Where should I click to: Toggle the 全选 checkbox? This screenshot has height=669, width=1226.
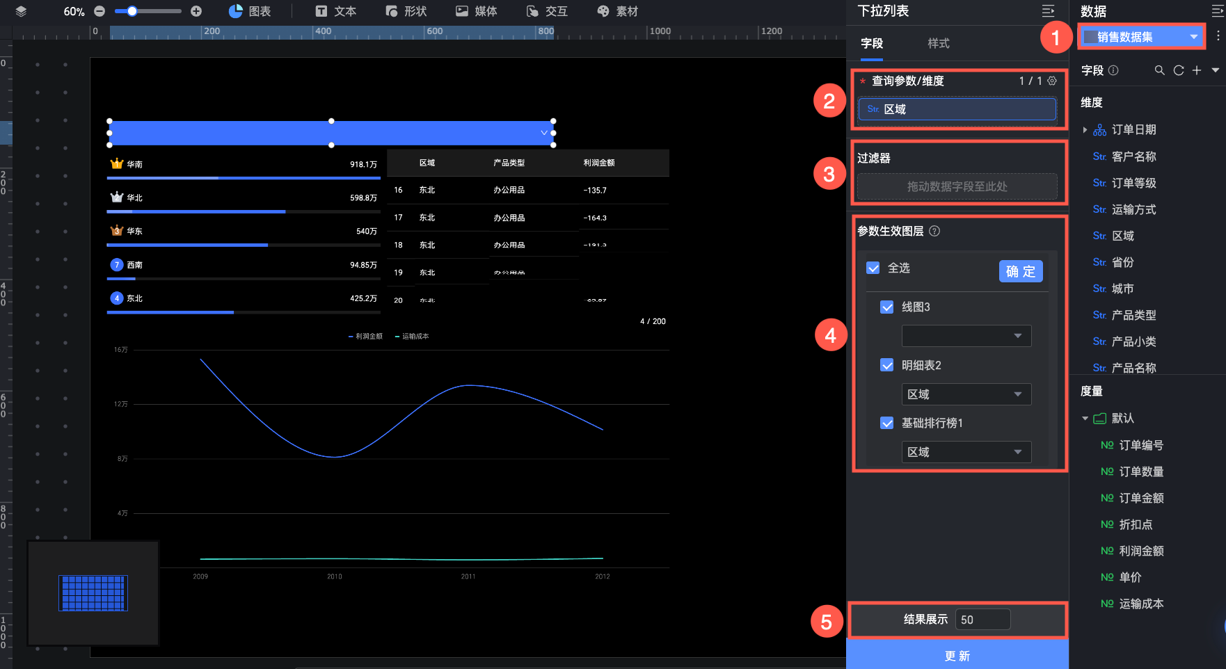point(873,268)
